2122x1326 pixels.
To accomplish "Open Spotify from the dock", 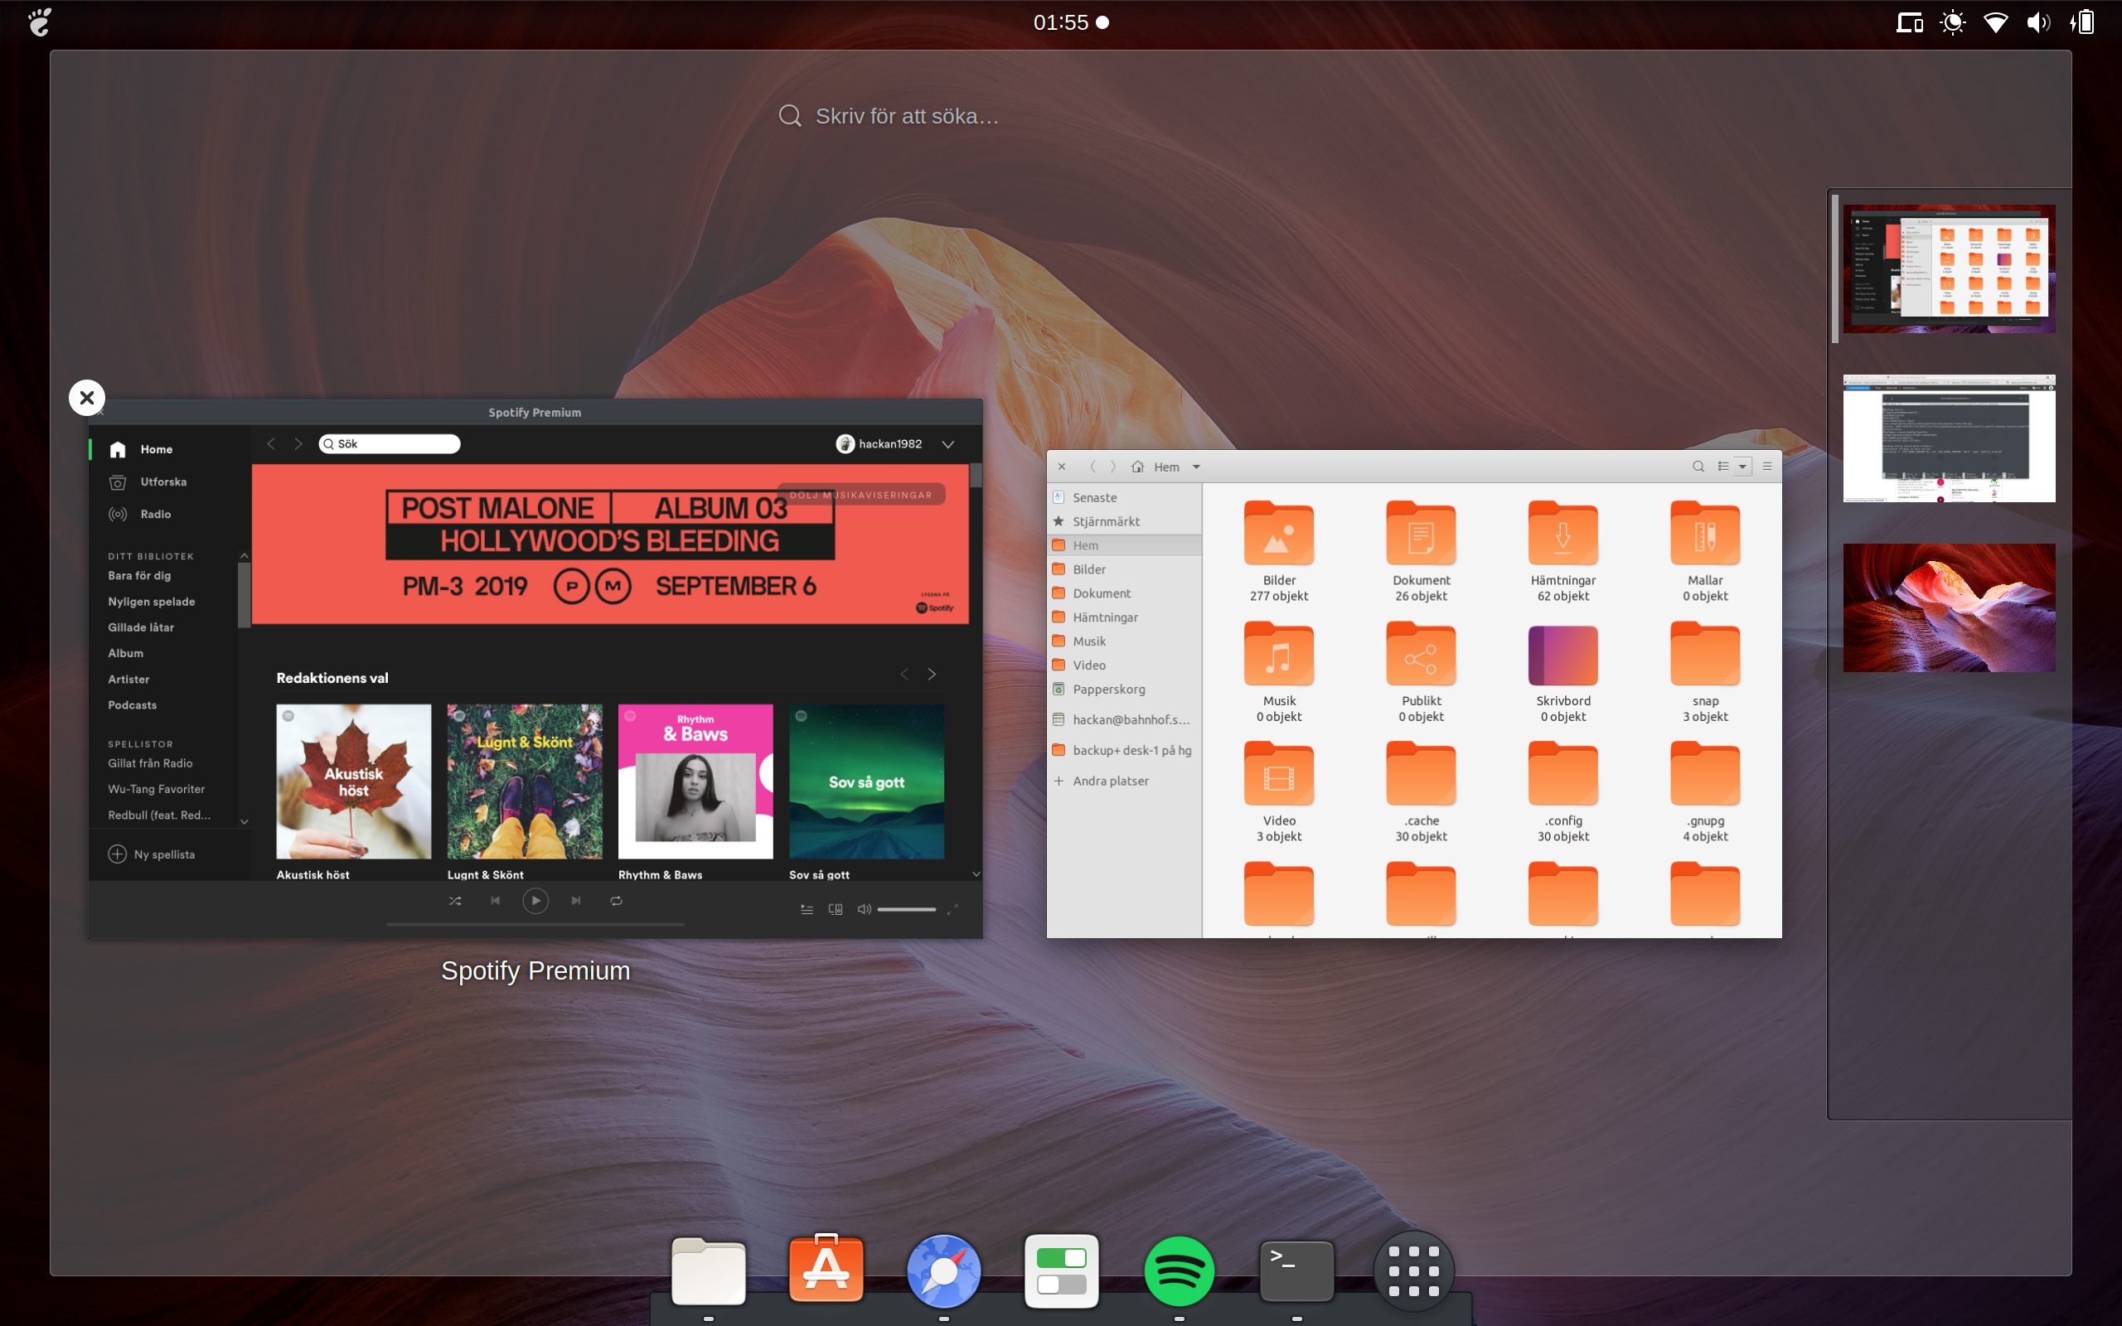I will coord(1180,1270).
